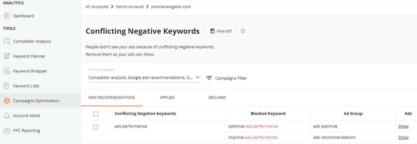Switch to the Declined tab

coord(217,98)
